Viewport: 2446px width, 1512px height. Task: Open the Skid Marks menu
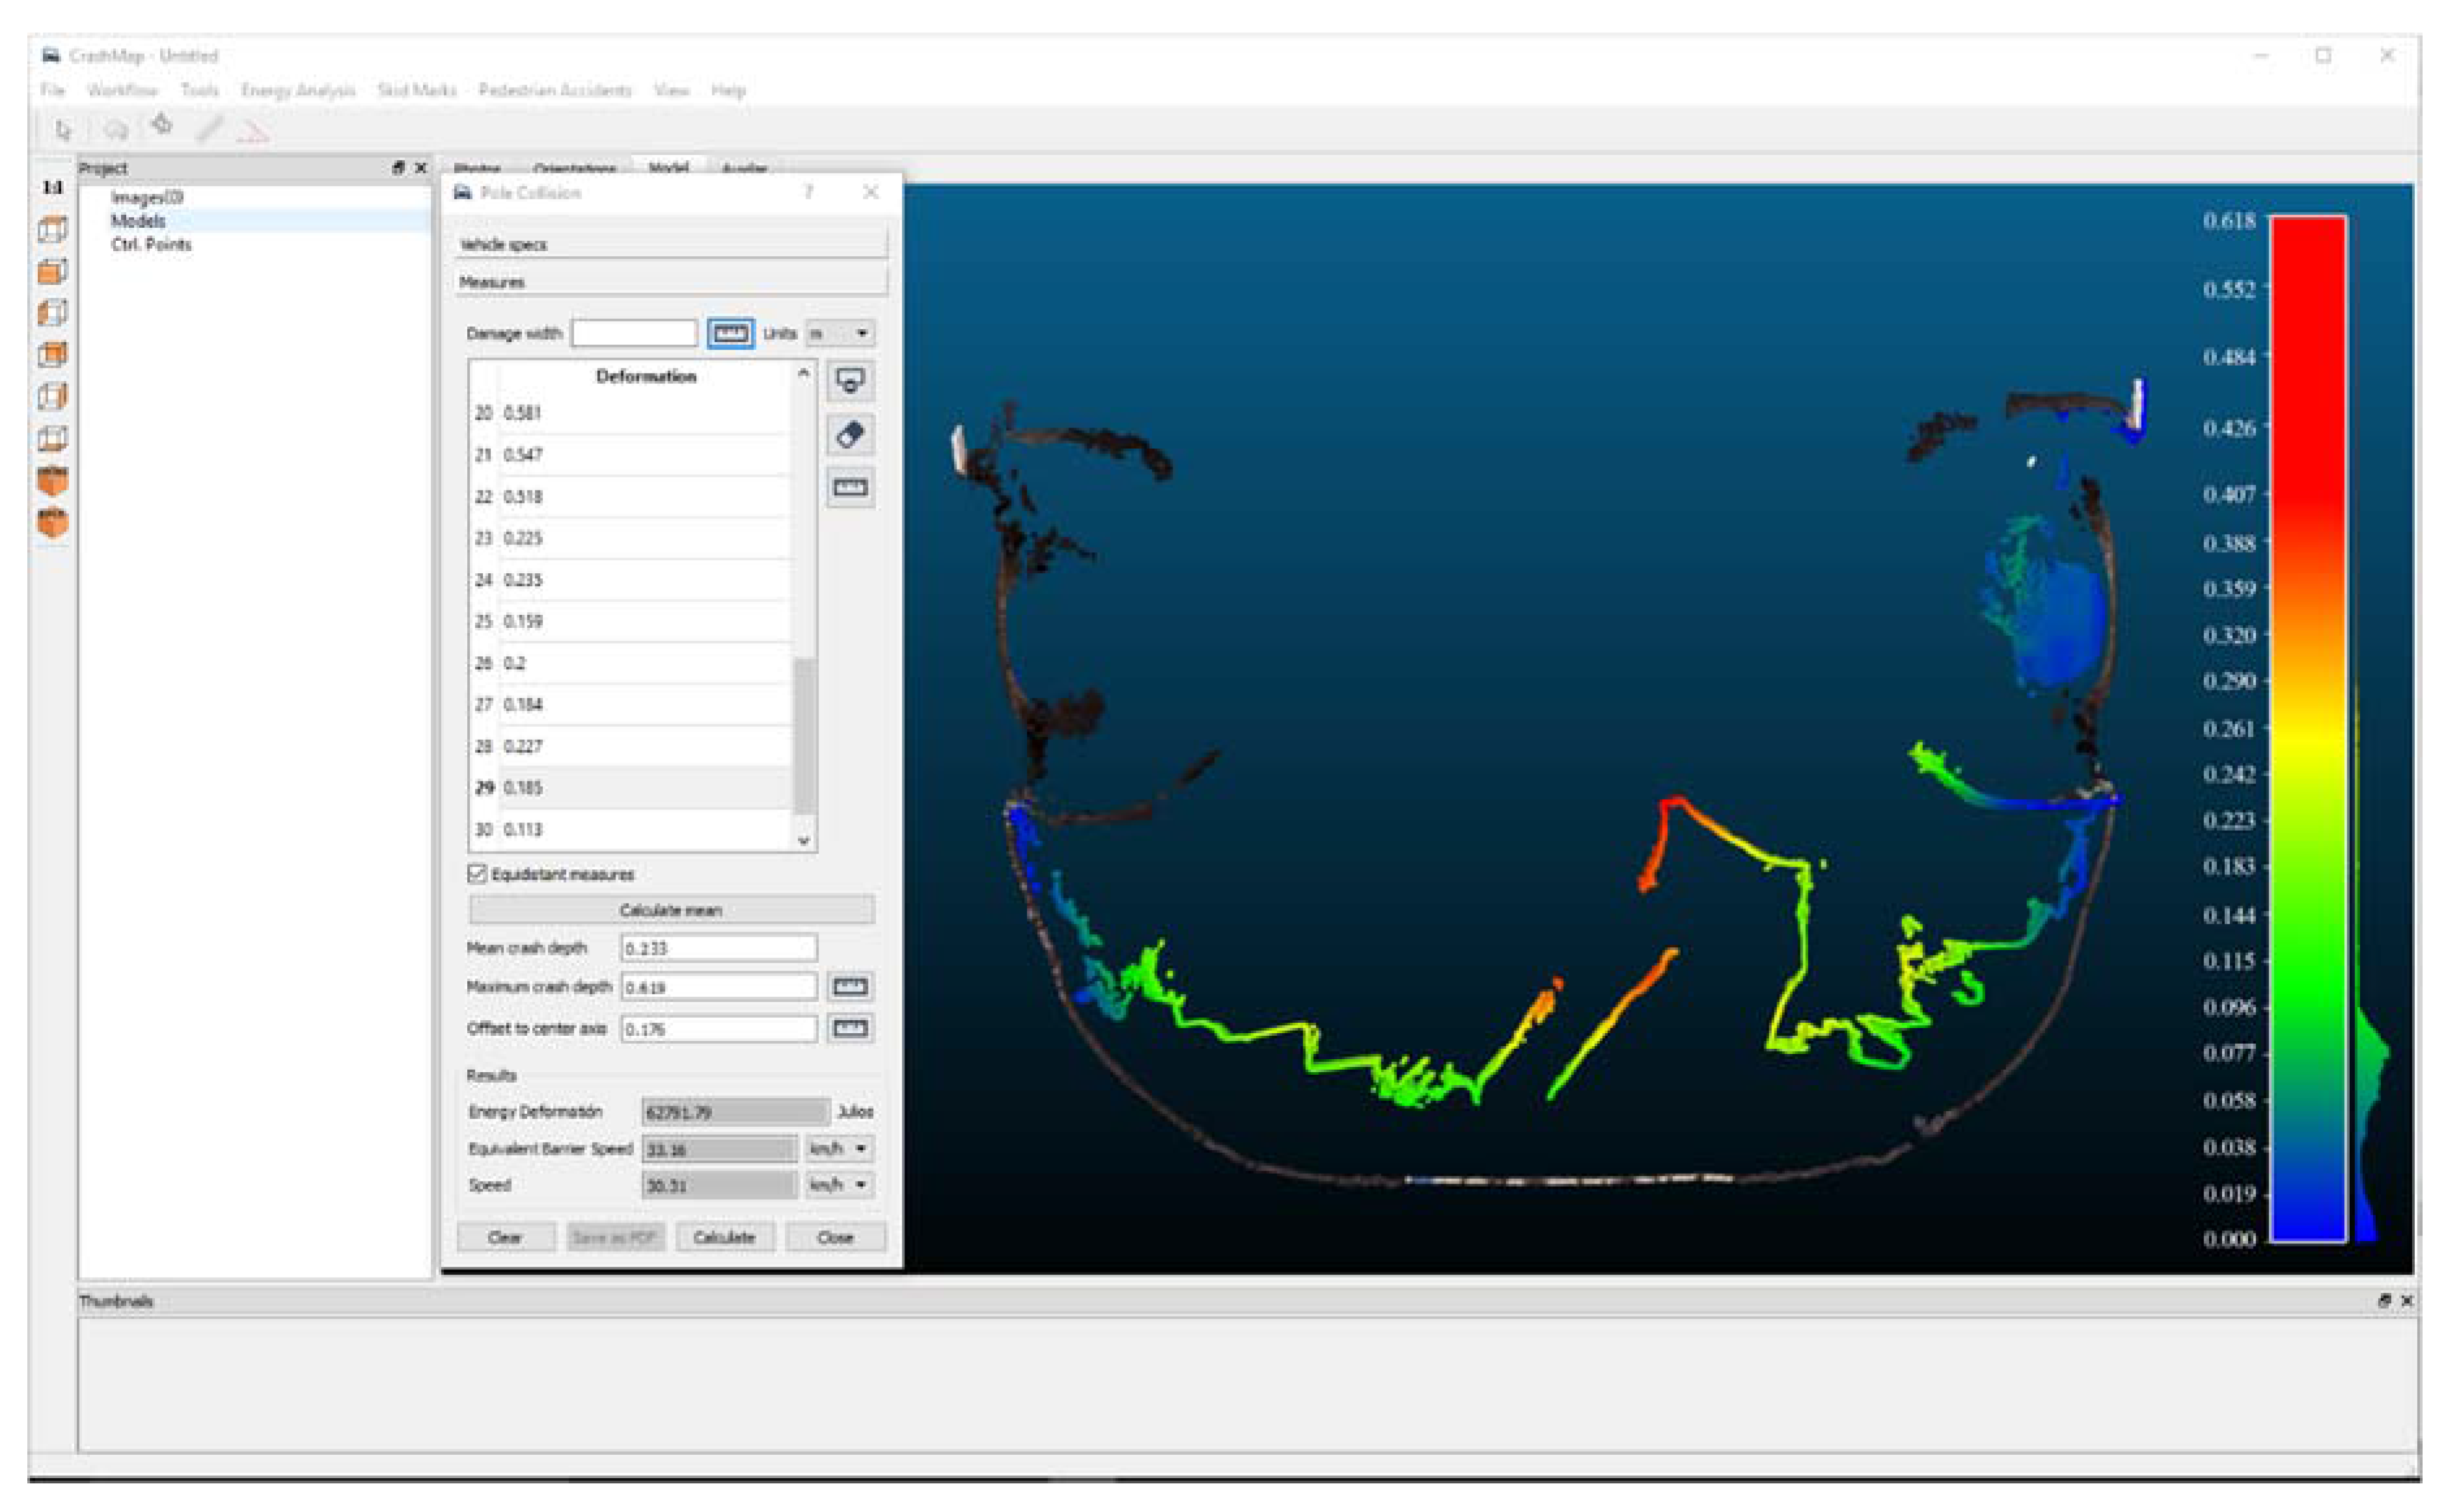click(x=416, y=90)
